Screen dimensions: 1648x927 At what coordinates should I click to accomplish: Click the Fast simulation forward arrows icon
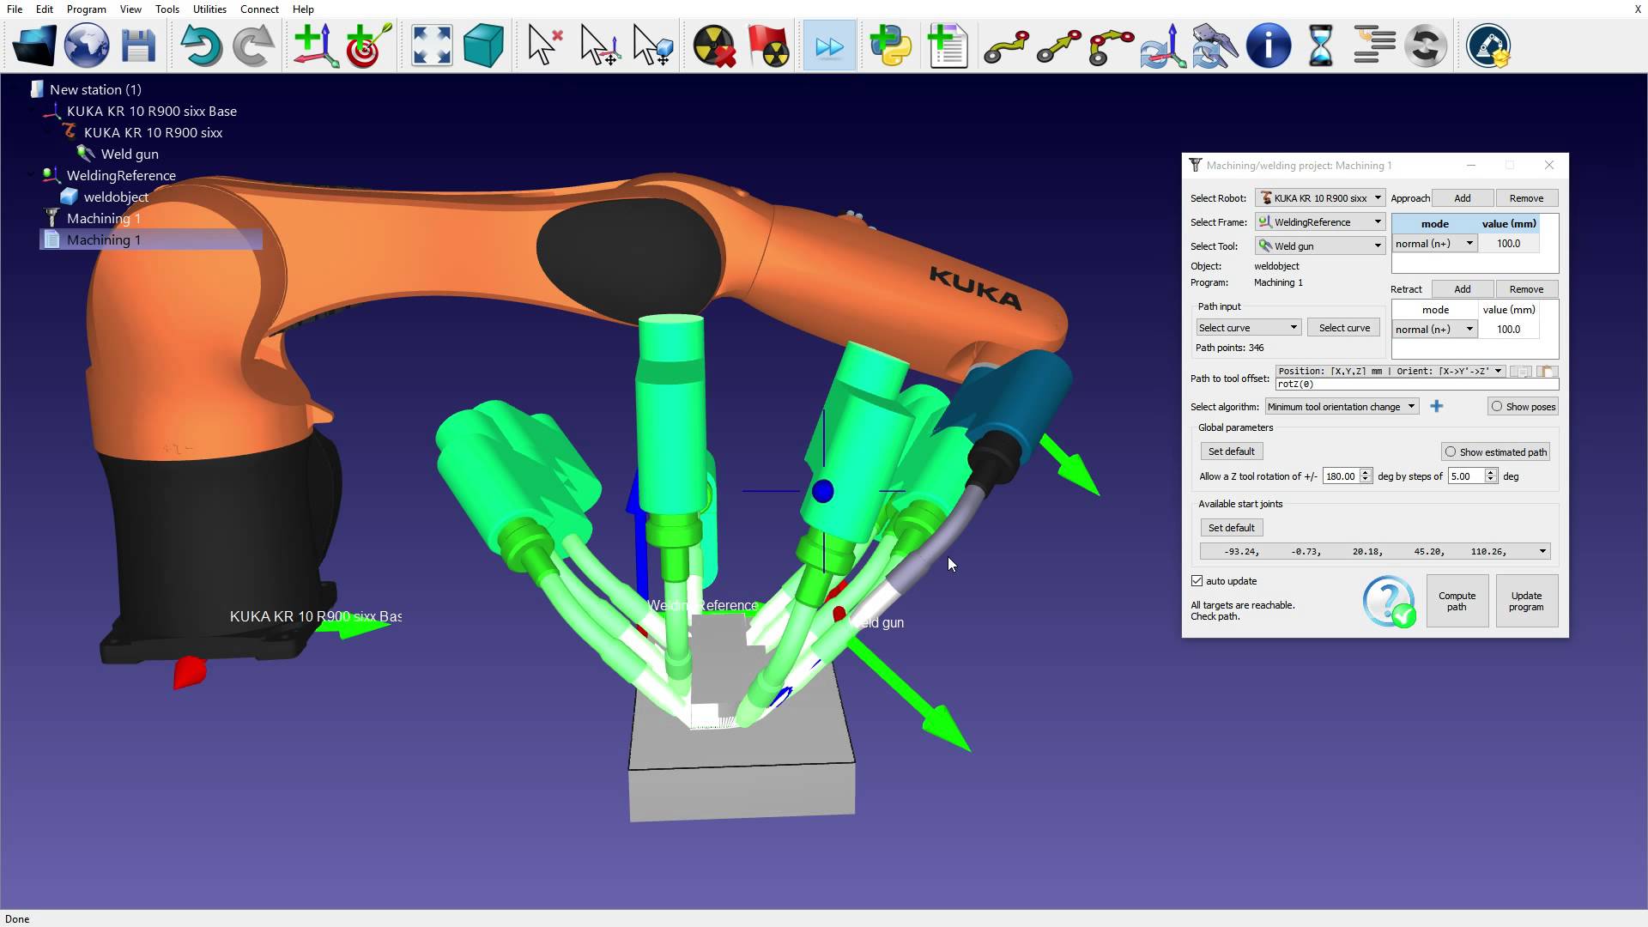(x=829, y=45)
